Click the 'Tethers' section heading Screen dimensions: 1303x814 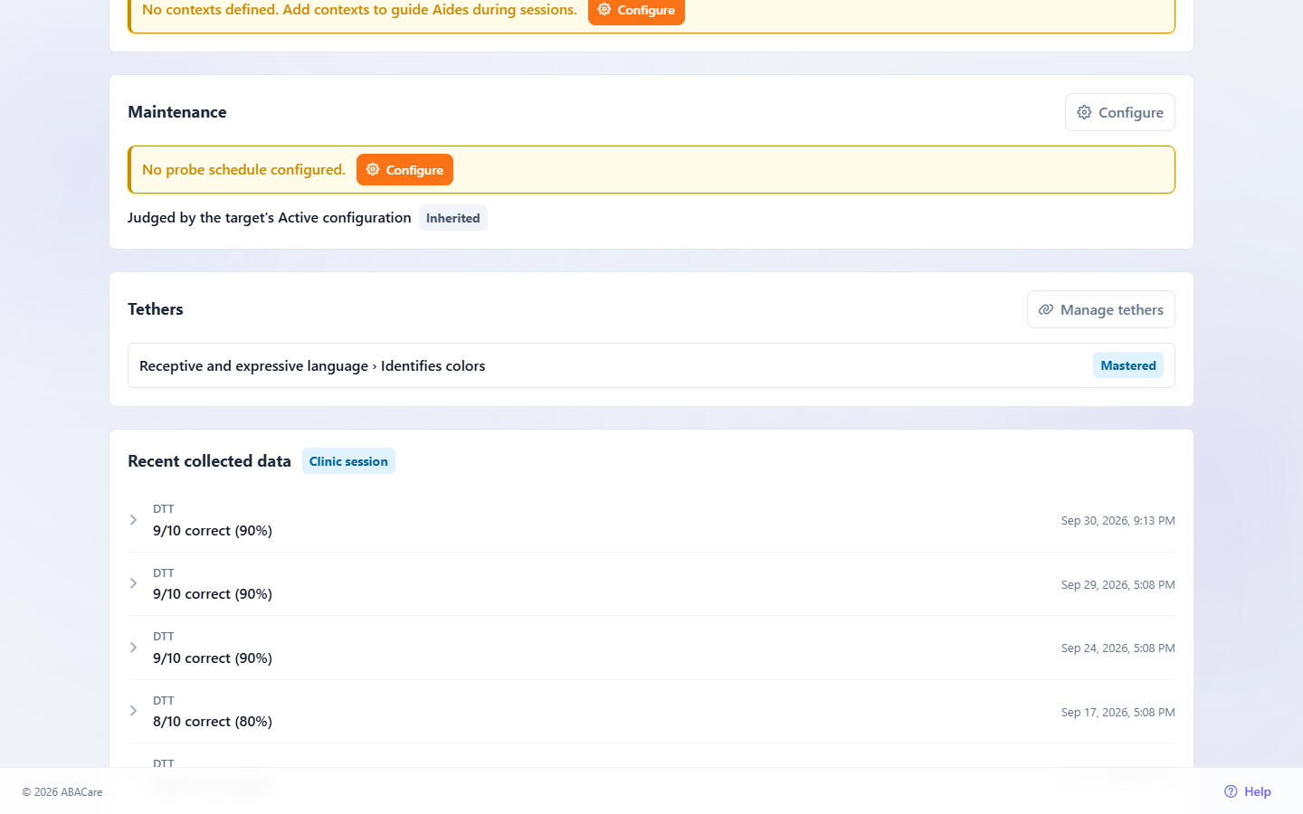click(156, 309)
